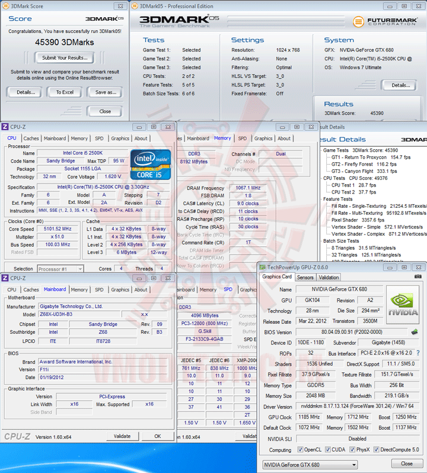Viewport: 427px width, 473px height.
Task: Select the Graphics Card tab in GPU-Z
Action: click(x=277, y=276)
